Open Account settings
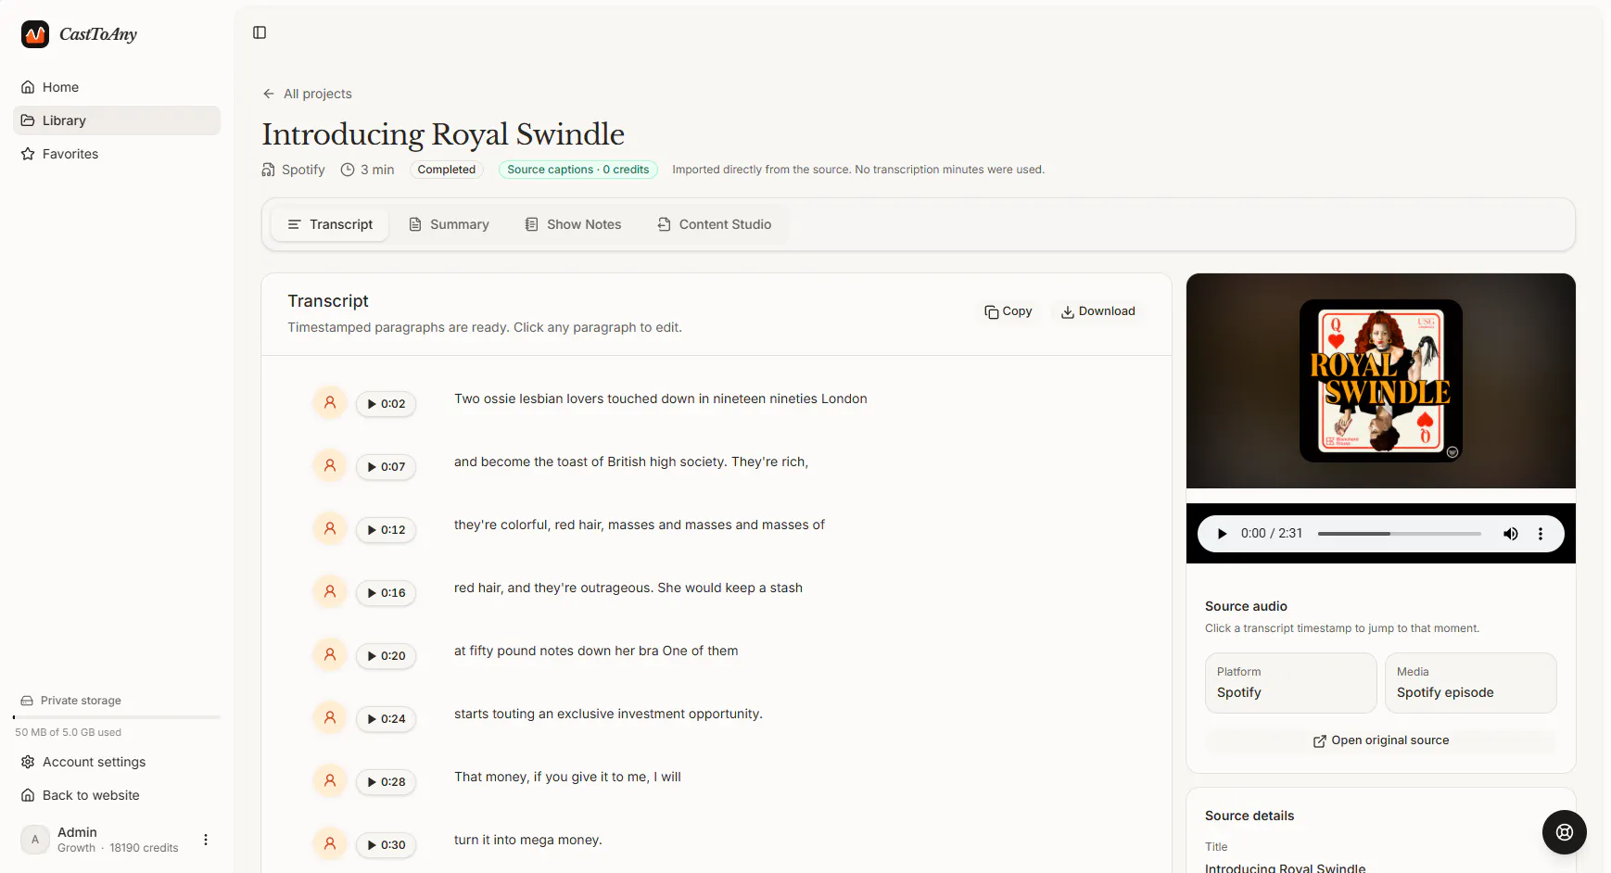The height and width of the screenshot is (873, 1611). pos(117,762)
